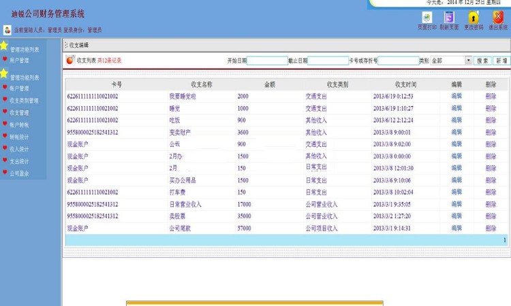Open 公司盈余 from the sidebar menu
Screen dimensions: 511x306
tap(19, 173)
